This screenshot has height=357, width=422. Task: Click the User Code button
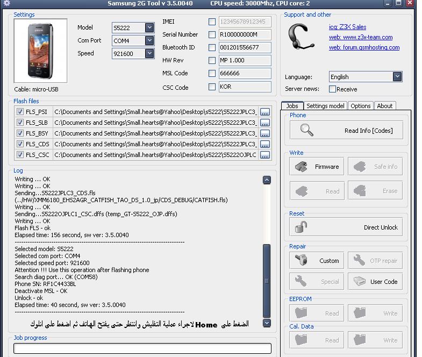pos(375,281)
